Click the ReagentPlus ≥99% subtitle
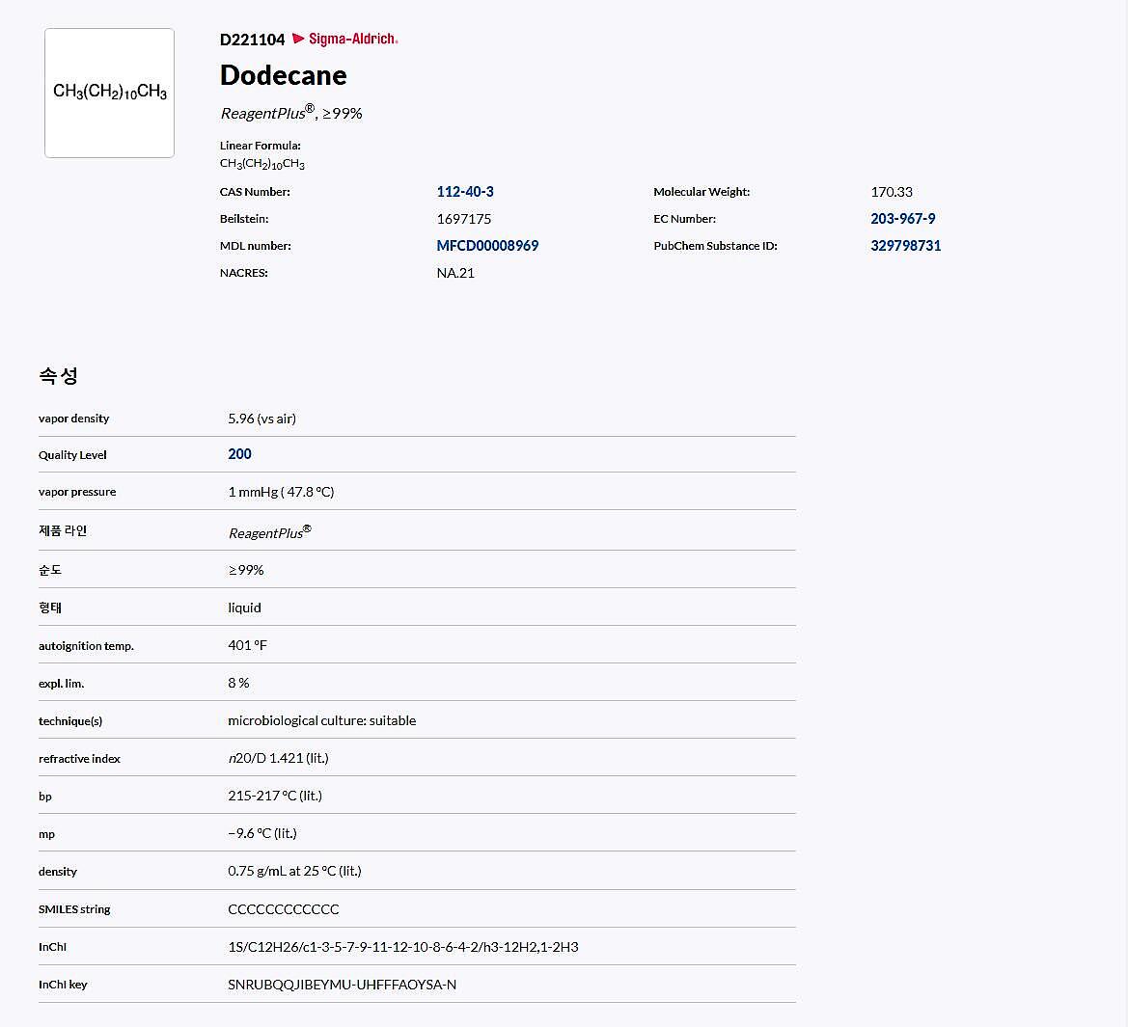This screenshot has width=1128, height=1027. [291, 112]
